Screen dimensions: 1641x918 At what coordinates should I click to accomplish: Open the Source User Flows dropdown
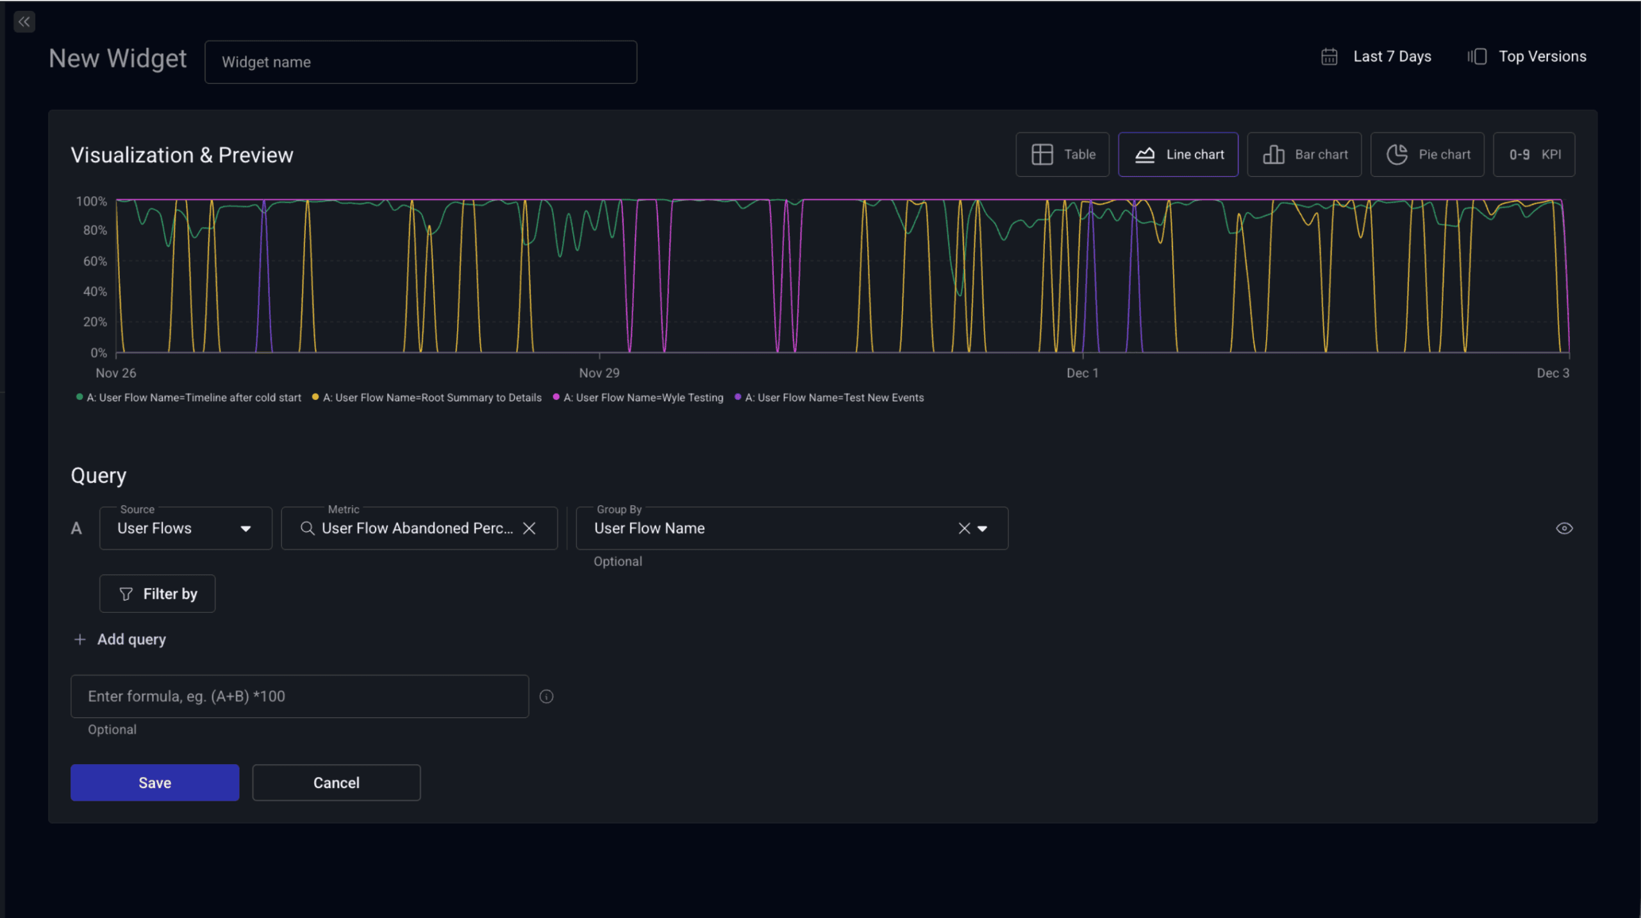[186, 528]
